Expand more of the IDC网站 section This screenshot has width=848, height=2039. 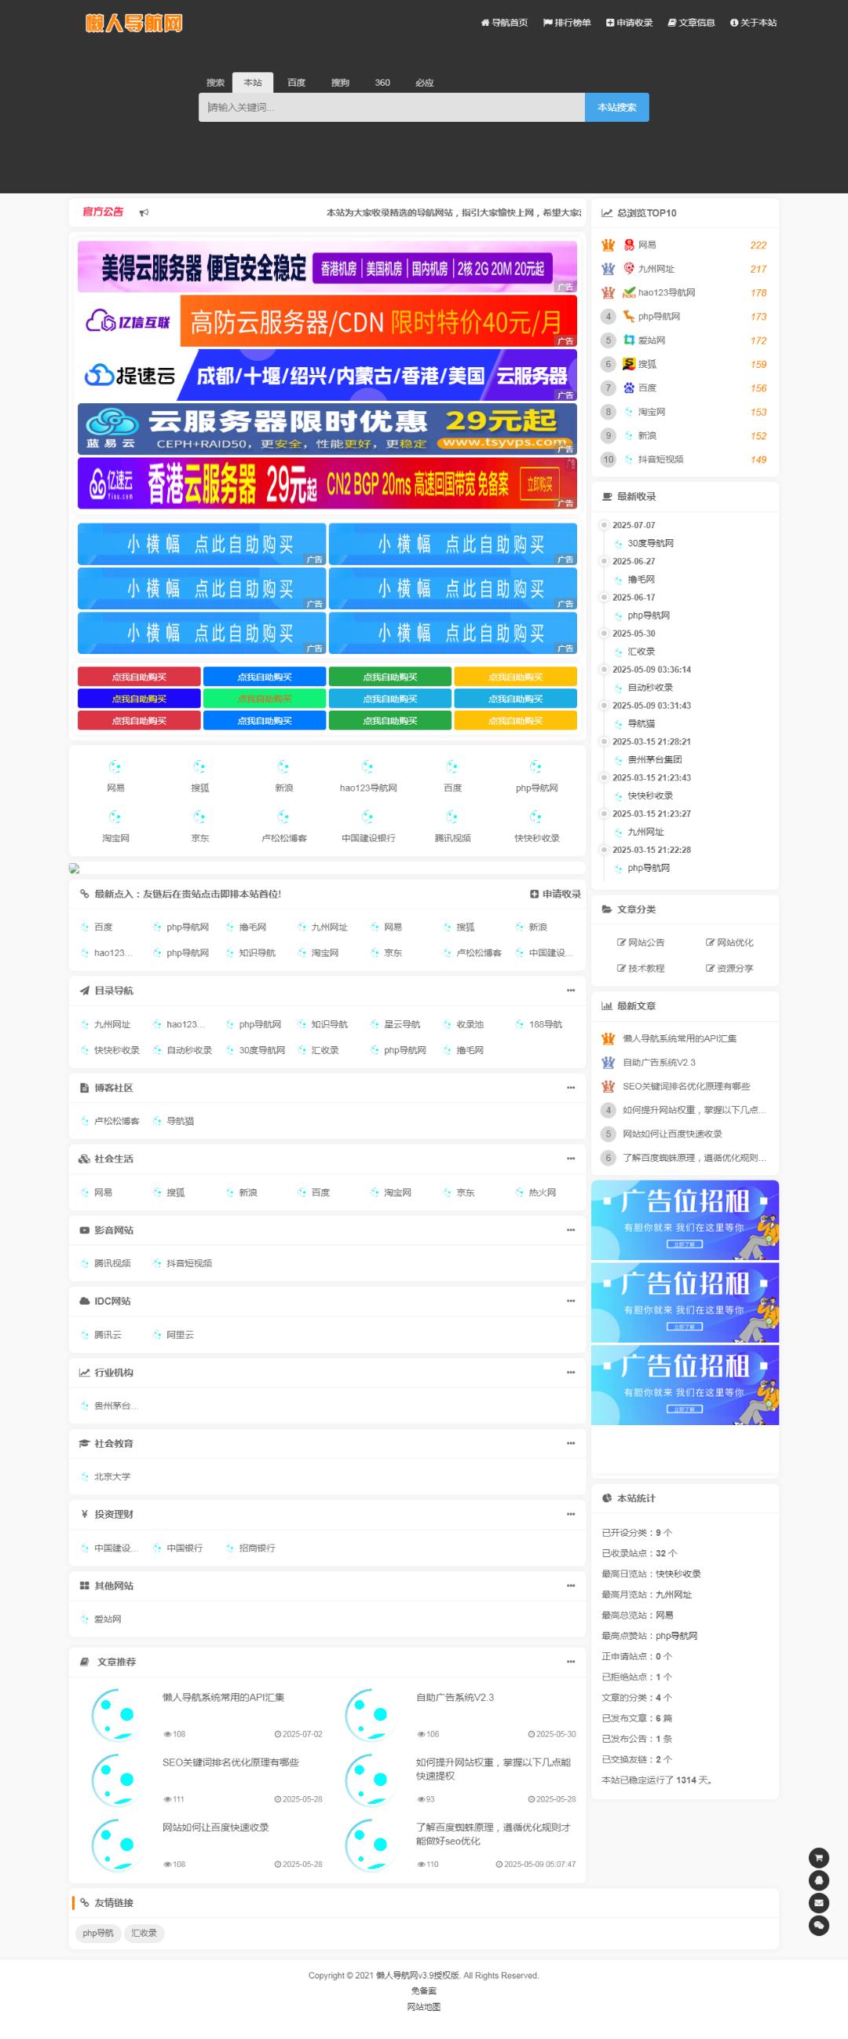(571, 1301)
